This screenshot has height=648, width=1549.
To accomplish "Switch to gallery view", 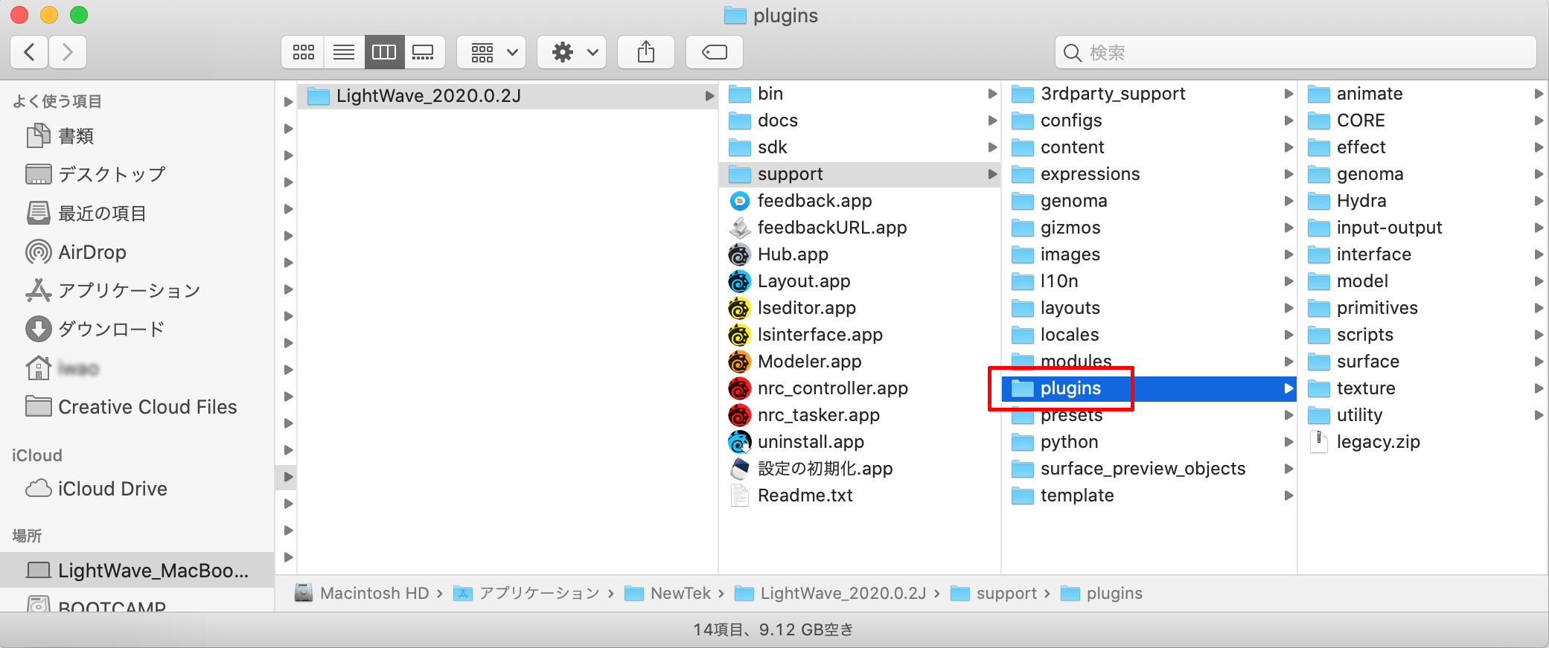I will 424,52.
